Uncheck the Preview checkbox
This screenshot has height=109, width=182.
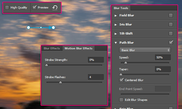point(34,8)
